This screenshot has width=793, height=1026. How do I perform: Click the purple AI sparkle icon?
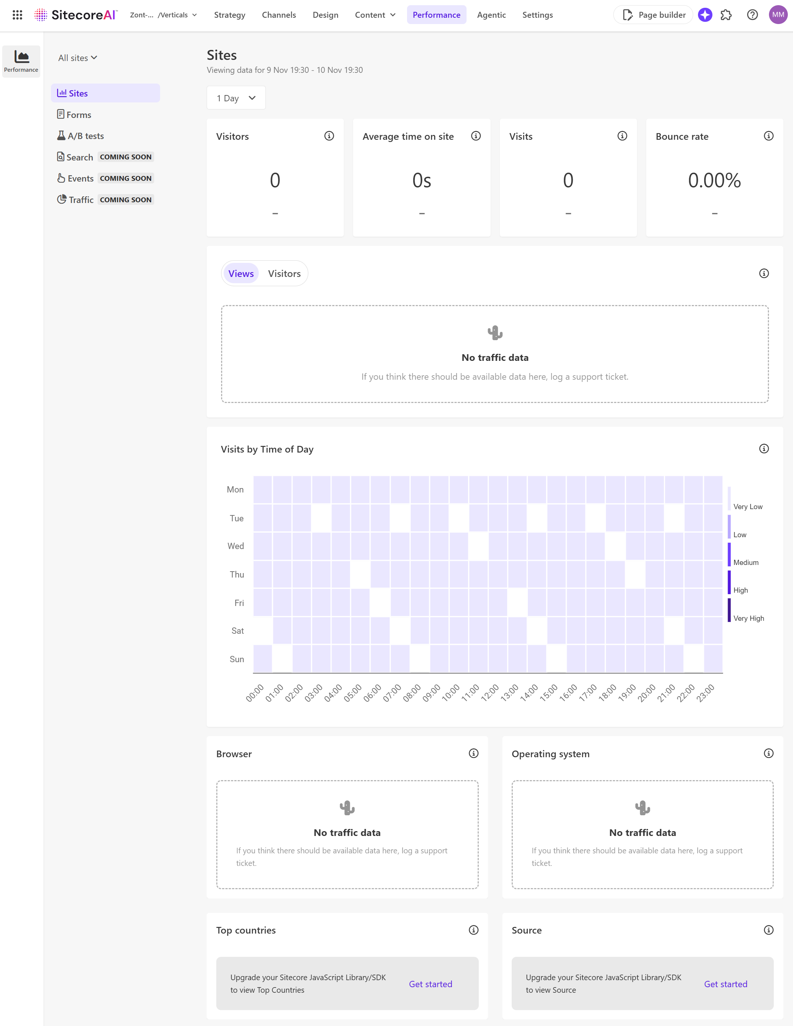705,15
